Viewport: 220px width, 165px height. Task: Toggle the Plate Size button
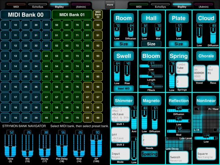[x=179, y=44]
